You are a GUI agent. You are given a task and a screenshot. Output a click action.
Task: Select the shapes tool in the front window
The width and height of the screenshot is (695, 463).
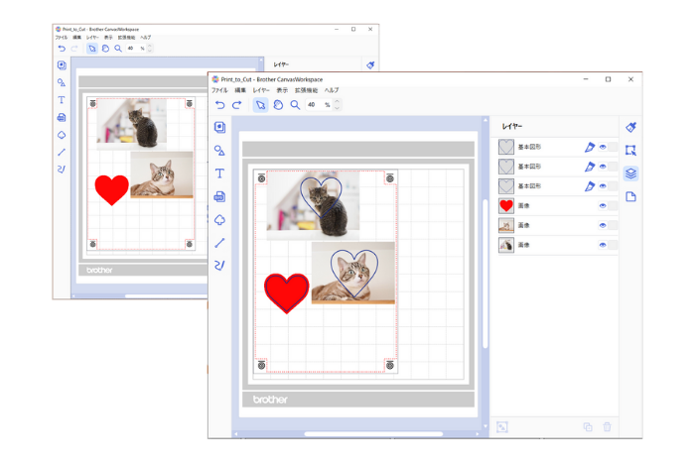219,150
